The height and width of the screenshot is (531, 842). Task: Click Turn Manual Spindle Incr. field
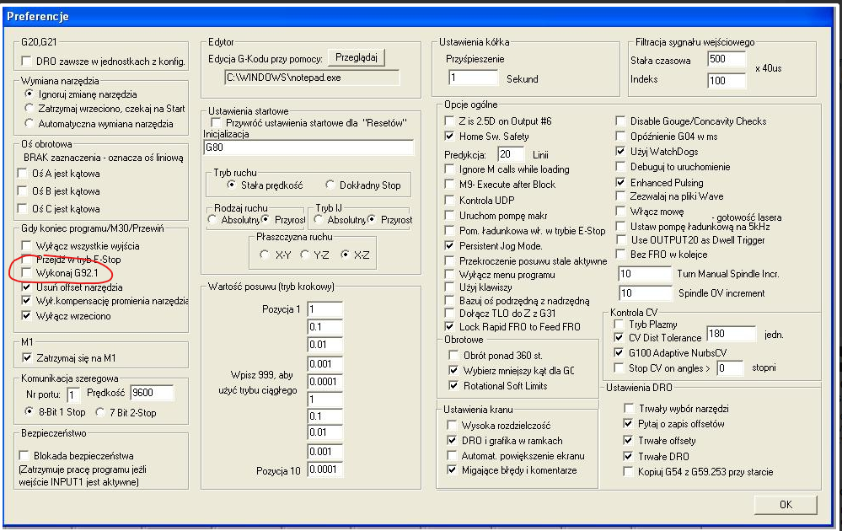click(x=645, y=274)
